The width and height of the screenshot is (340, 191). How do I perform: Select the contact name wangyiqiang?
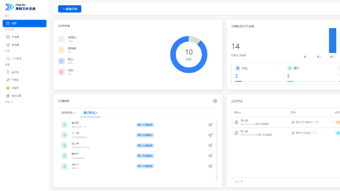pyautogui.click(x=79, y=137)
